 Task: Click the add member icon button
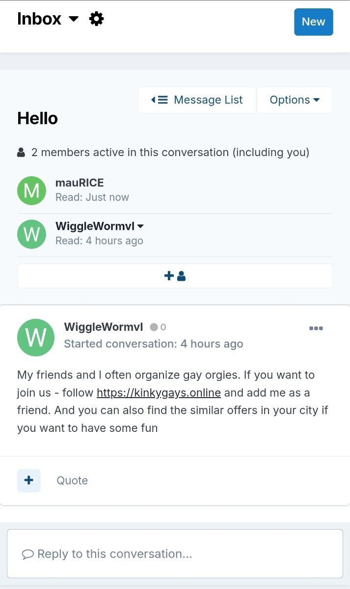(175, 276)
